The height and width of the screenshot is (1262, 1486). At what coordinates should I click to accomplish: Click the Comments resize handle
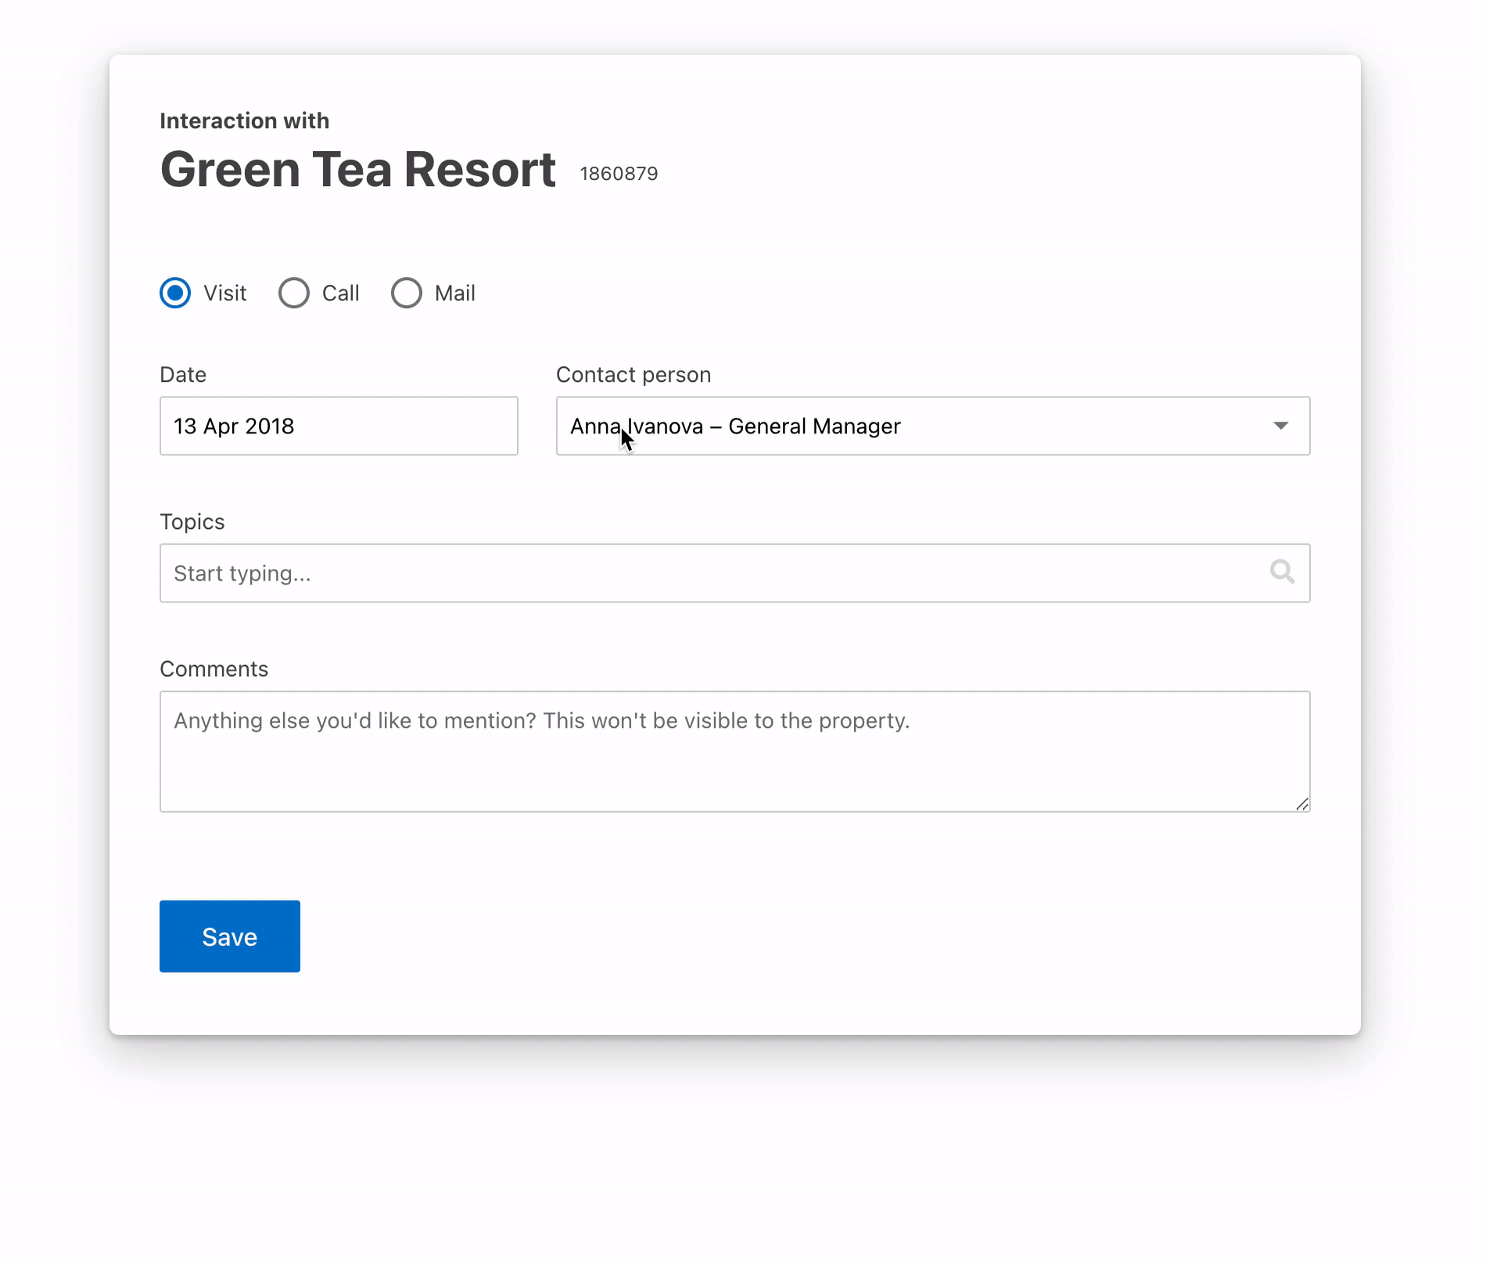pyautogui.click(x=1302, y=804)
